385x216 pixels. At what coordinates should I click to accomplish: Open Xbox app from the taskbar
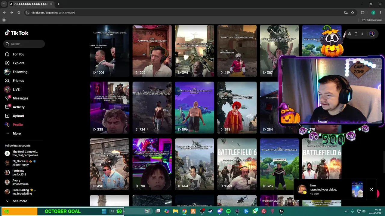coord(255,211)
